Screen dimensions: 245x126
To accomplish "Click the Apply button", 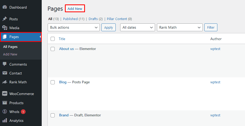I will 108,27.
